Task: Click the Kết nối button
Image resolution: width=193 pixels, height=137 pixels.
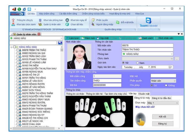Action: pos(163,117)
